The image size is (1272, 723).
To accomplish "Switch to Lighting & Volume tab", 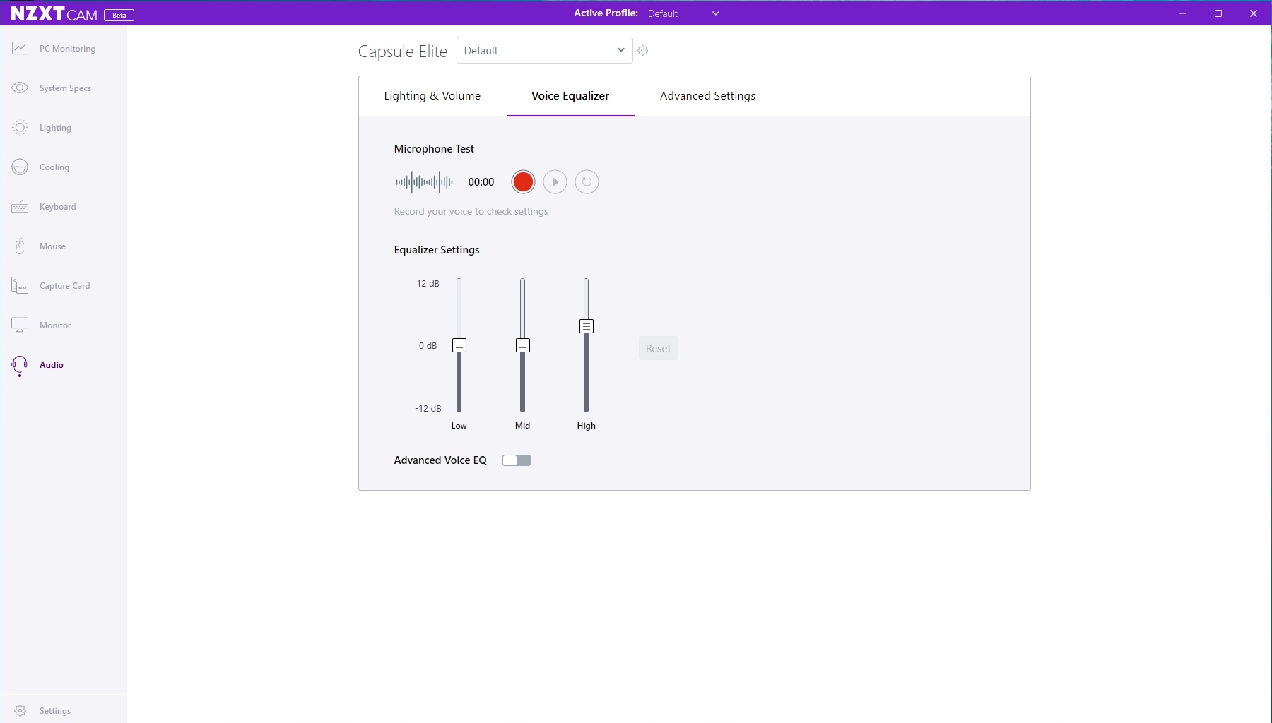I will (432, 96).
